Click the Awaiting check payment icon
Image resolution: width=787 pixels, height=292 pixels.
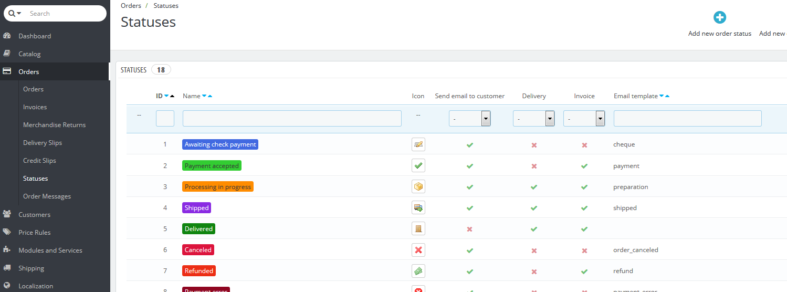pyautogui.click(x=418, y=144)
